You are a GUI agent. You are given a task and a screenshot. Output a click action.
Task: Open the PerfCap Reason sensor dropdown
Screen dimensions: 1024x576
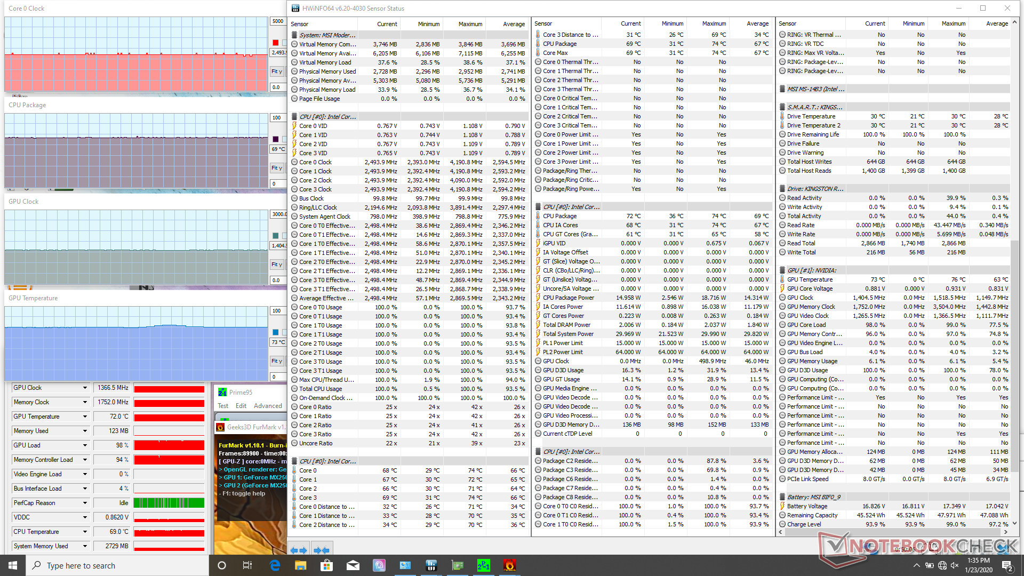(85, 503)
